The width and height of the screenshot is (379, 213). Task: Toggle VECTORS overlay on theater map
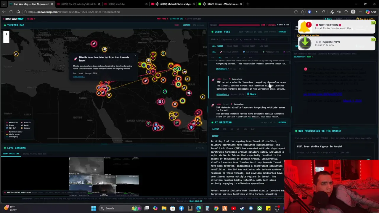(x=187, y=25)
